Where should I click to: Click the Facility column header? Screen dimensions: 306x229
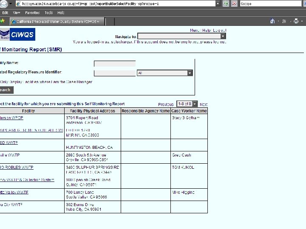(28, 111)
